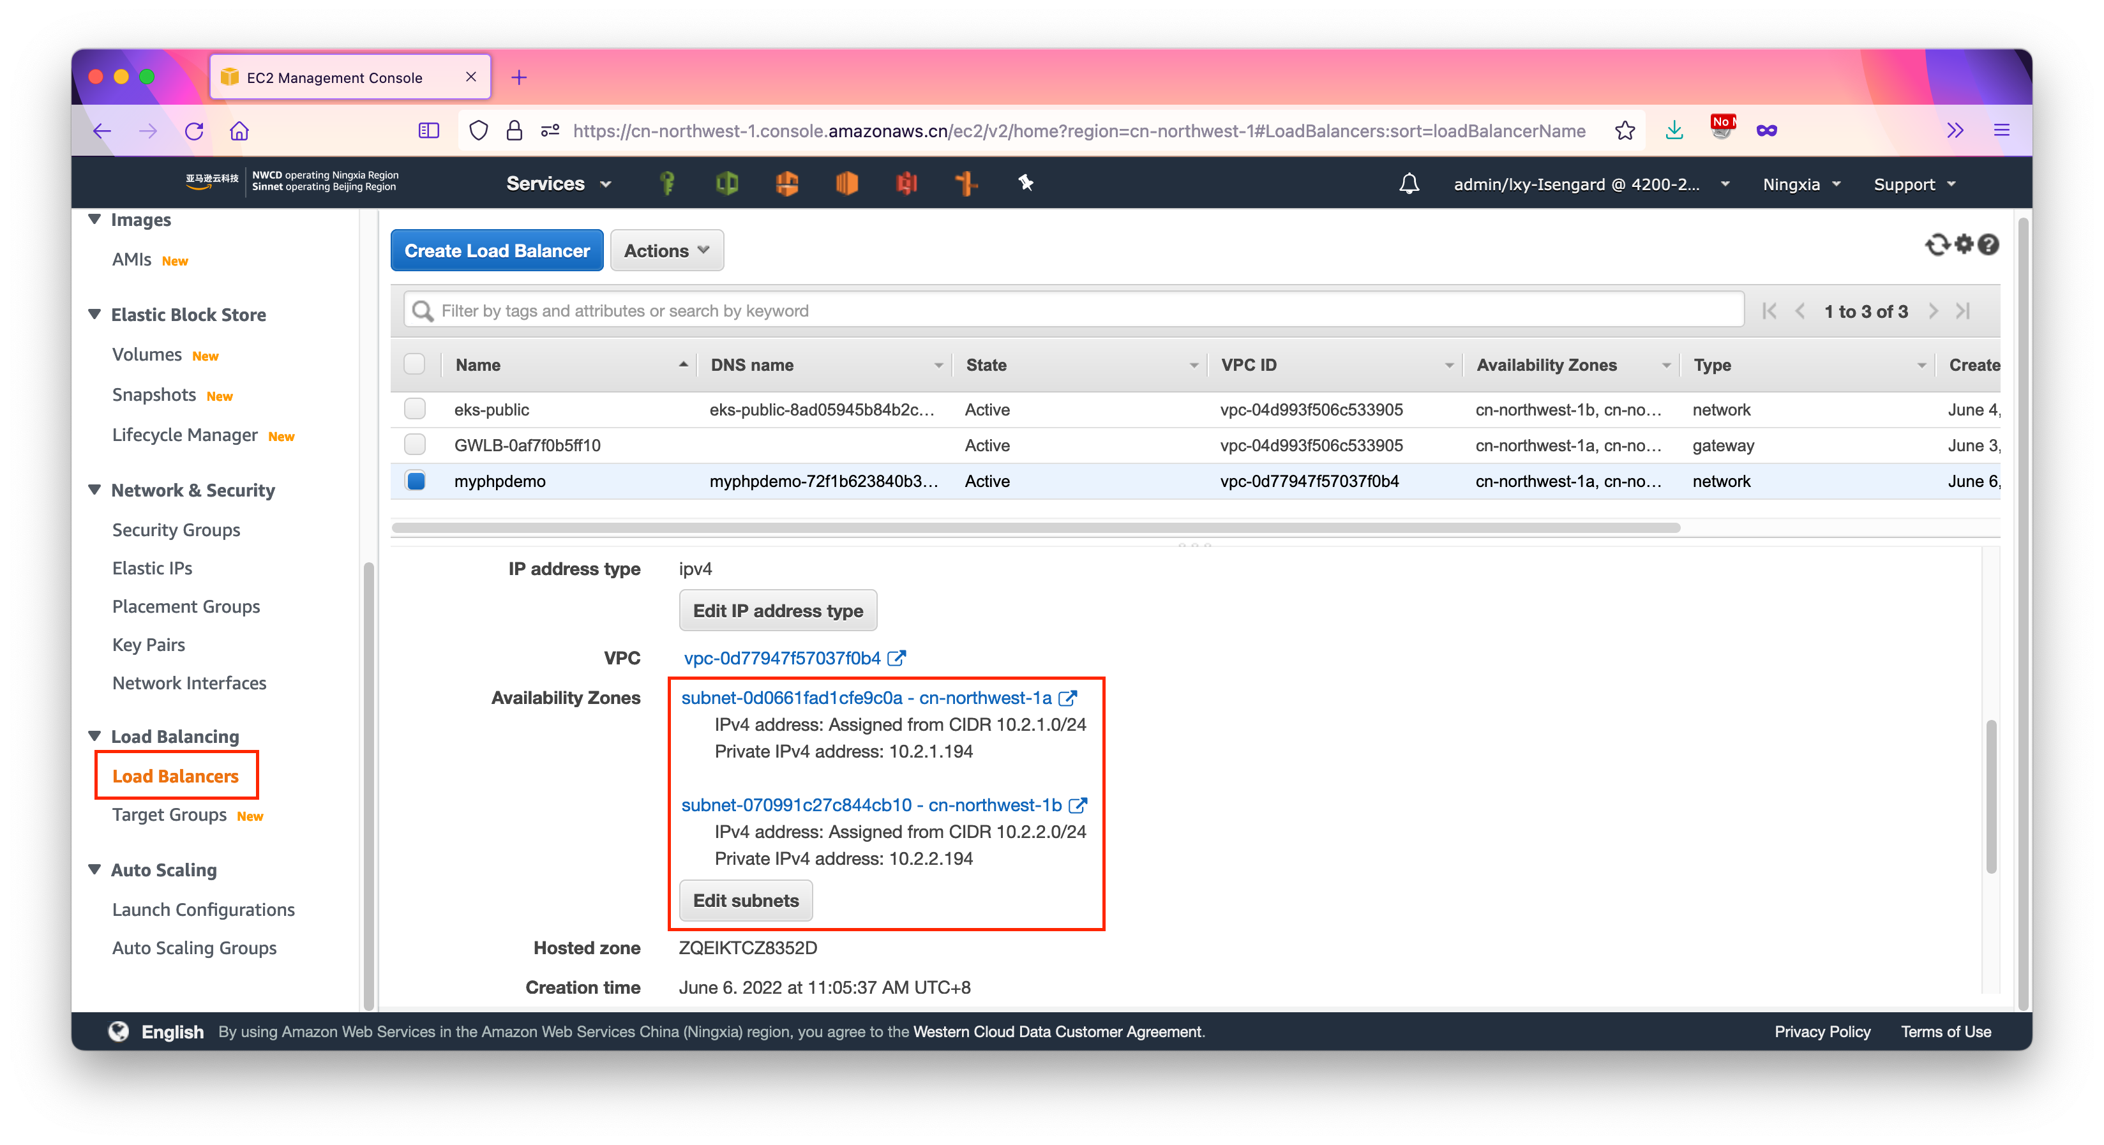The width and height of the screenshot is (2104, 1145).
Task: Collapse the Images sidebar section
Action: (94, 219)
